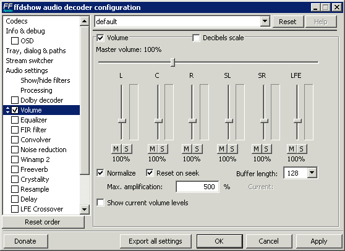Mute the L channel with M button
The height and width of the screenshot is (251, 345).
[116, 149]
